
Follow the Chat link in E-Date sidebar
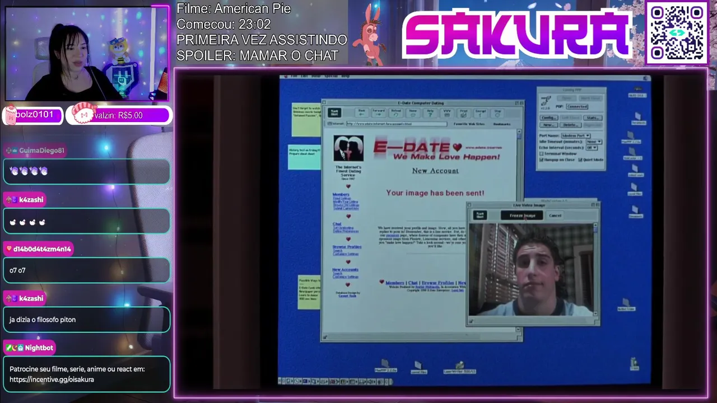click(x=337, y=224)
